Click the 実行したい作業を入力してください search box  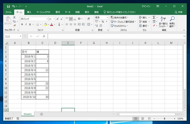pos(119,12)
